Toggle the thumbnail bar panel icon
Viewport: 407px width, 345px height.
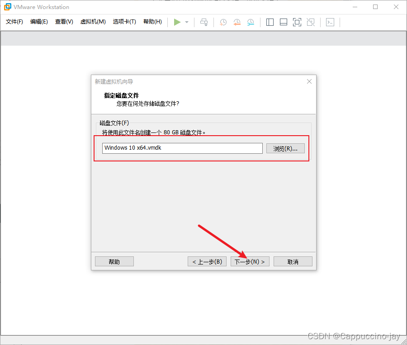point(284,22)
